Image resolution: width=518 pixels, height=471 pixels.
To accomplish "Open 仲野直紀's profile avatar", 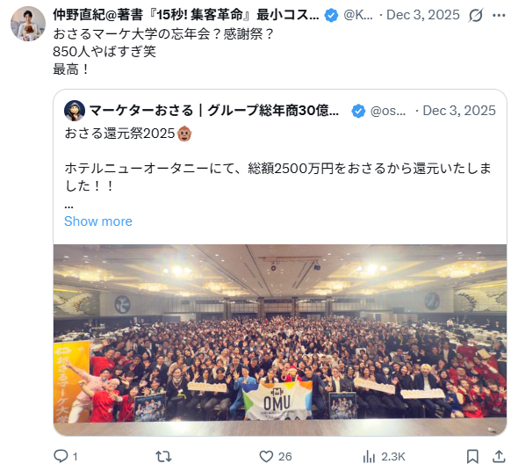I will click(x=28, y=24).
